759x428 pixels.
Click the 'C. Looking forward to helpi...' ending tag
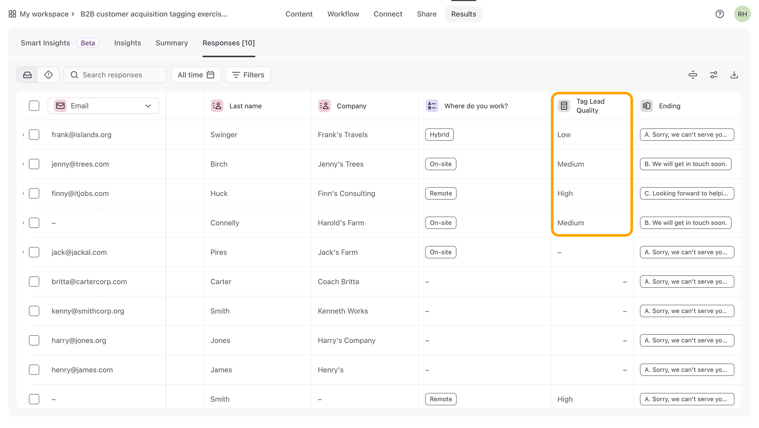[687, 193]
